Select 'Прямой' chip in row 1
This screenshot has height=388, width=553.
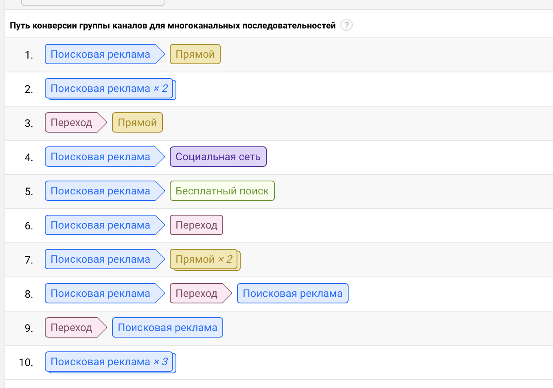point(195,54)
